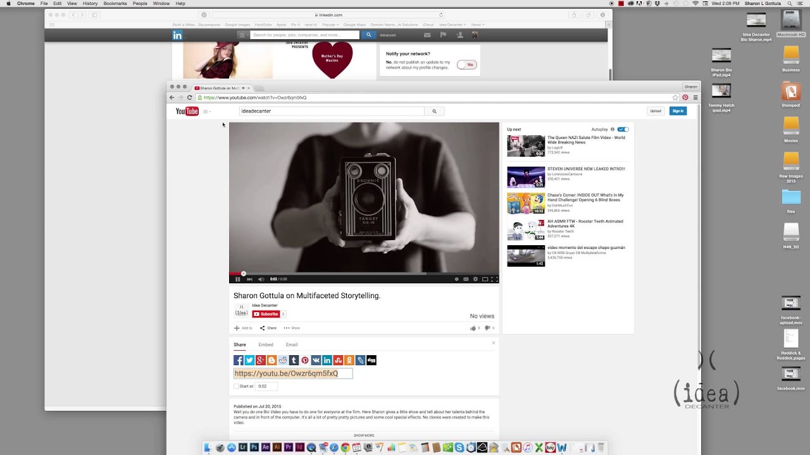Share the video on LinkedIn share icon
The image size is (810, 455).
(327, 360)
